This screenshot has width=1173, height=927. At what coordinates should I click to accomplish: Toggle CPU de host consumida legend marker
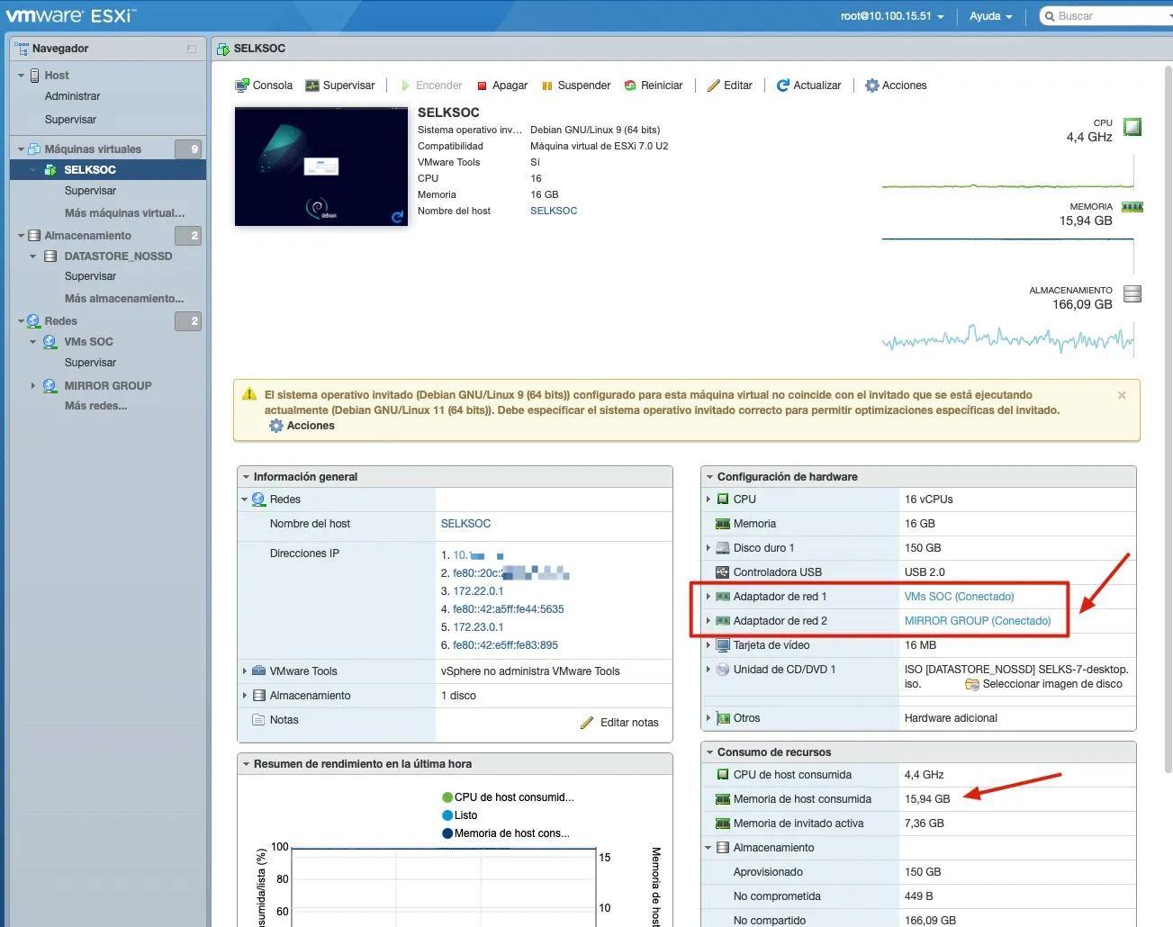pos(447,797)
